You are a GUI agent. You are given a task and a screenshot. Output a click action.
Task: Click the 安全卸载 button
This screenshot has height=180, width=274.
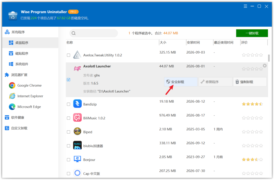181,82
